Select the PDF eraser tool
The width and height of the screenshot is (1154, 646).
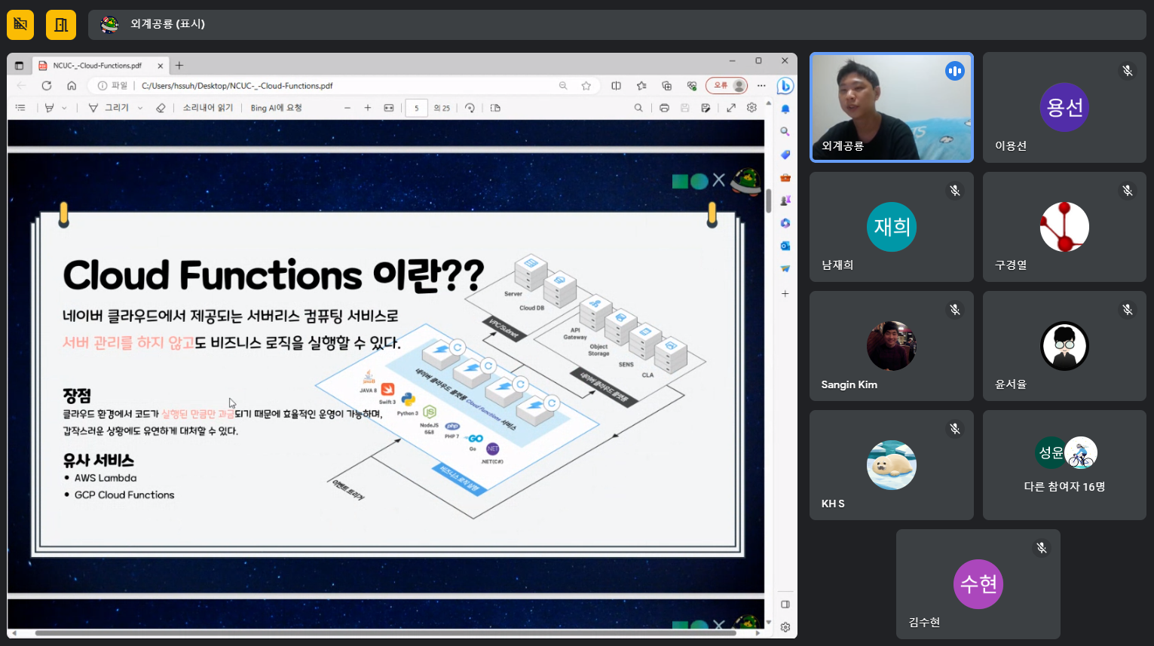click(161, 108)
